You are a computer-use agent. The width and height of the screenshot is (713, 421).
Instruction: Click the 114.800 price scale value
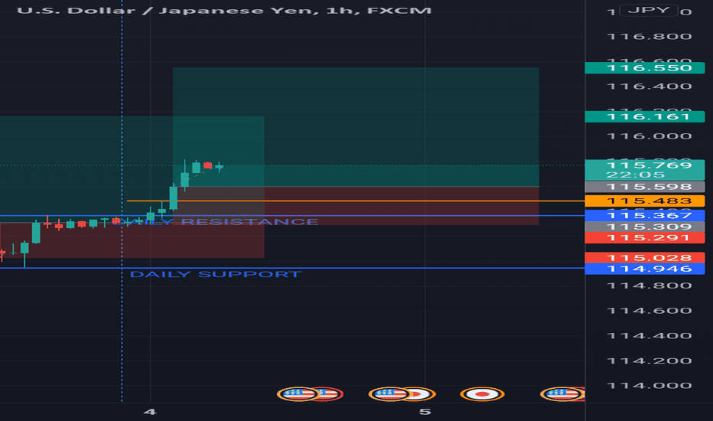[x=650, y=286]
